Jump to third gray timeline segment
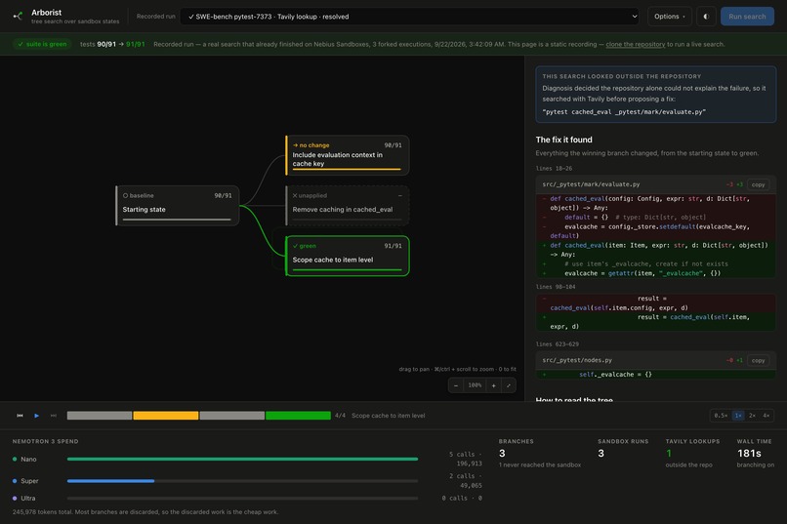The width and height of the screenshot is (787, 524). 231,416
